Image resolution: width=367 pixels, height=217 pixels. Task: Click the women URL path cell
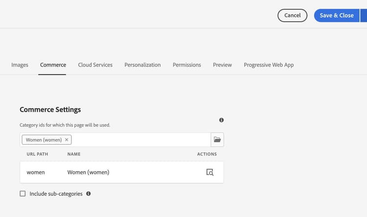click(x=36, y=172)
